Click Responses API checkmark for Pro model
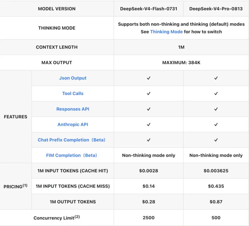This screenshot has width=249, height=226. pyautogui.click(x=216, y=109)
